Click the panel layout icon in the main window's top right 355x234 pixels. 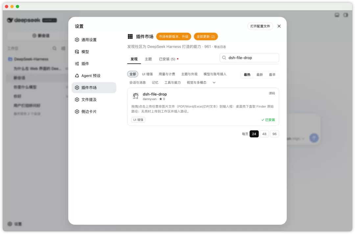337,15
